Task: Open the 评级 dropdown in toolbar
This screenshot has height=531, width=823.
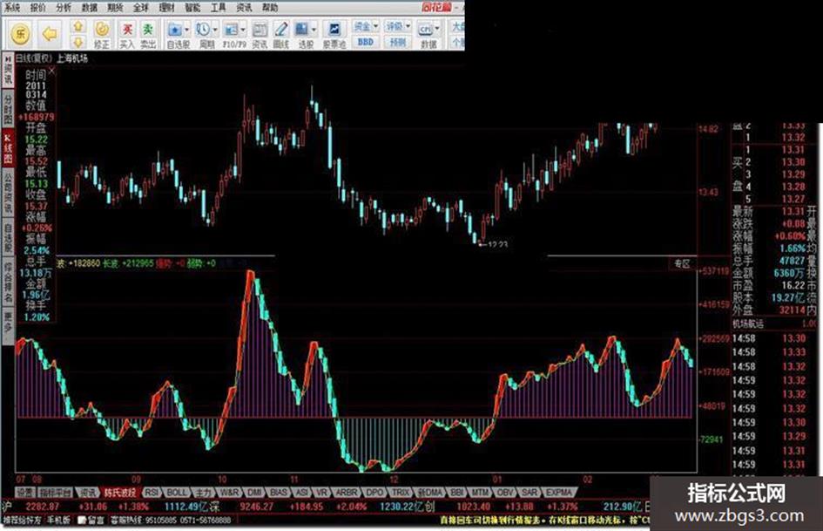Action: tap(397, 26)
